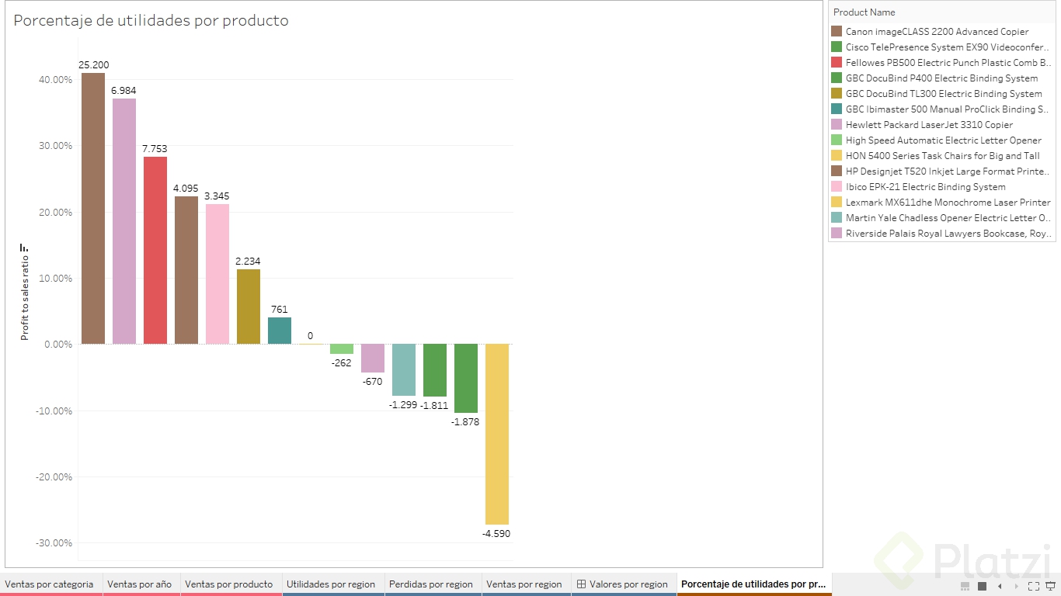Select the purple negative bar labeled -670
Image resolution: width=1061 pixels, height=596 pixels.
(373, 359)
